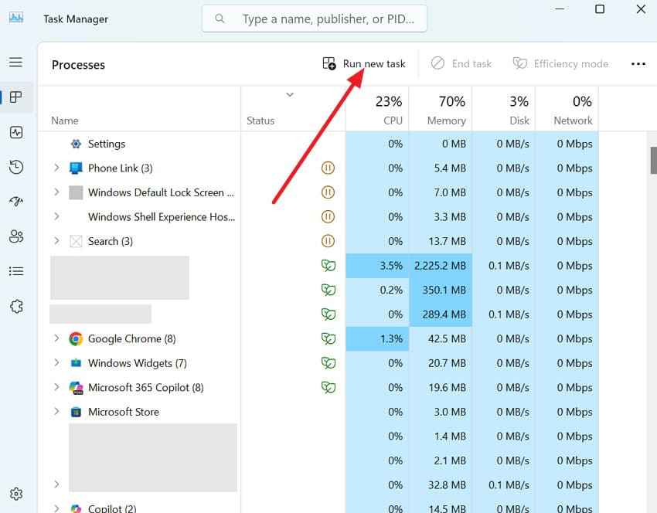Expand Microsoft 365 Copilot (8) group
The width and height of the screenshot is (657, 513).
click(56, 387)
